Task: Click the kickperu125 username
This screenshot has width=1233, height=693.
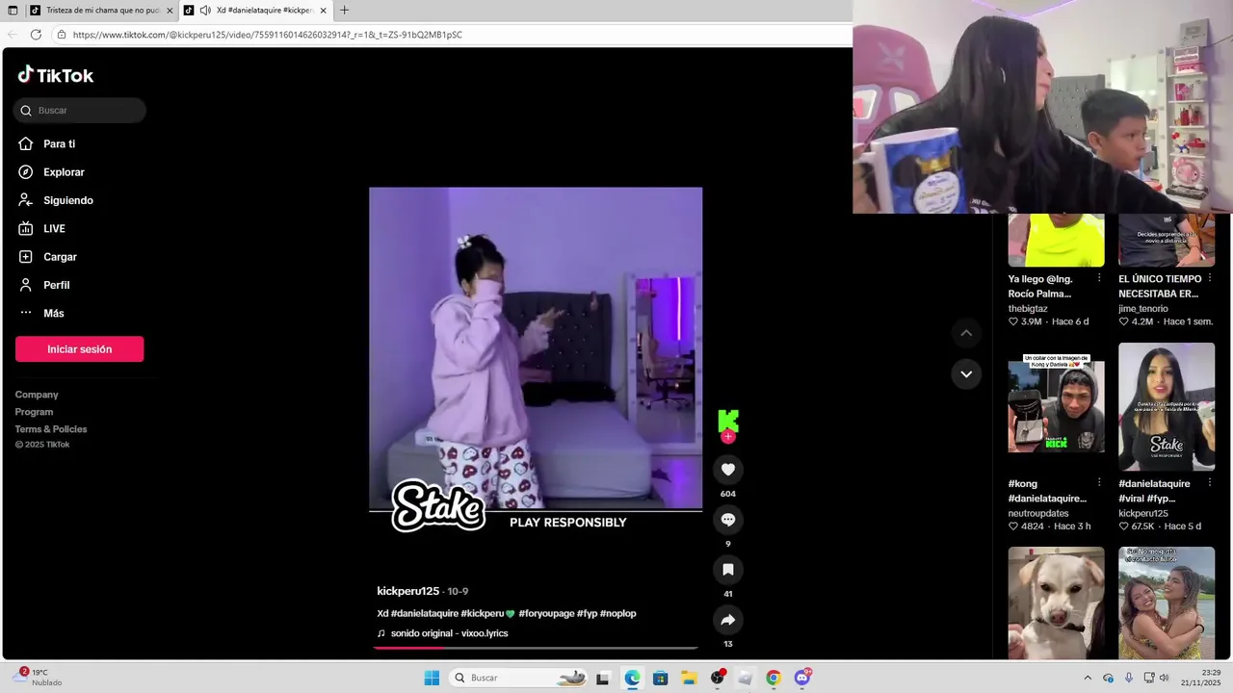Action: coord(408,591)
